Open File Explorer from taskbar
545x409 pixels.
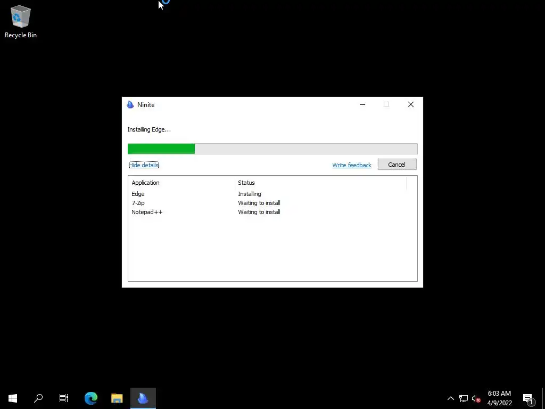(117, 398)
